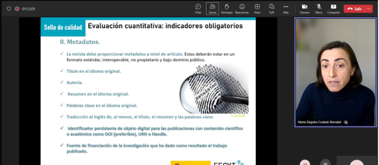Open the Chat panel

[198, 9]
